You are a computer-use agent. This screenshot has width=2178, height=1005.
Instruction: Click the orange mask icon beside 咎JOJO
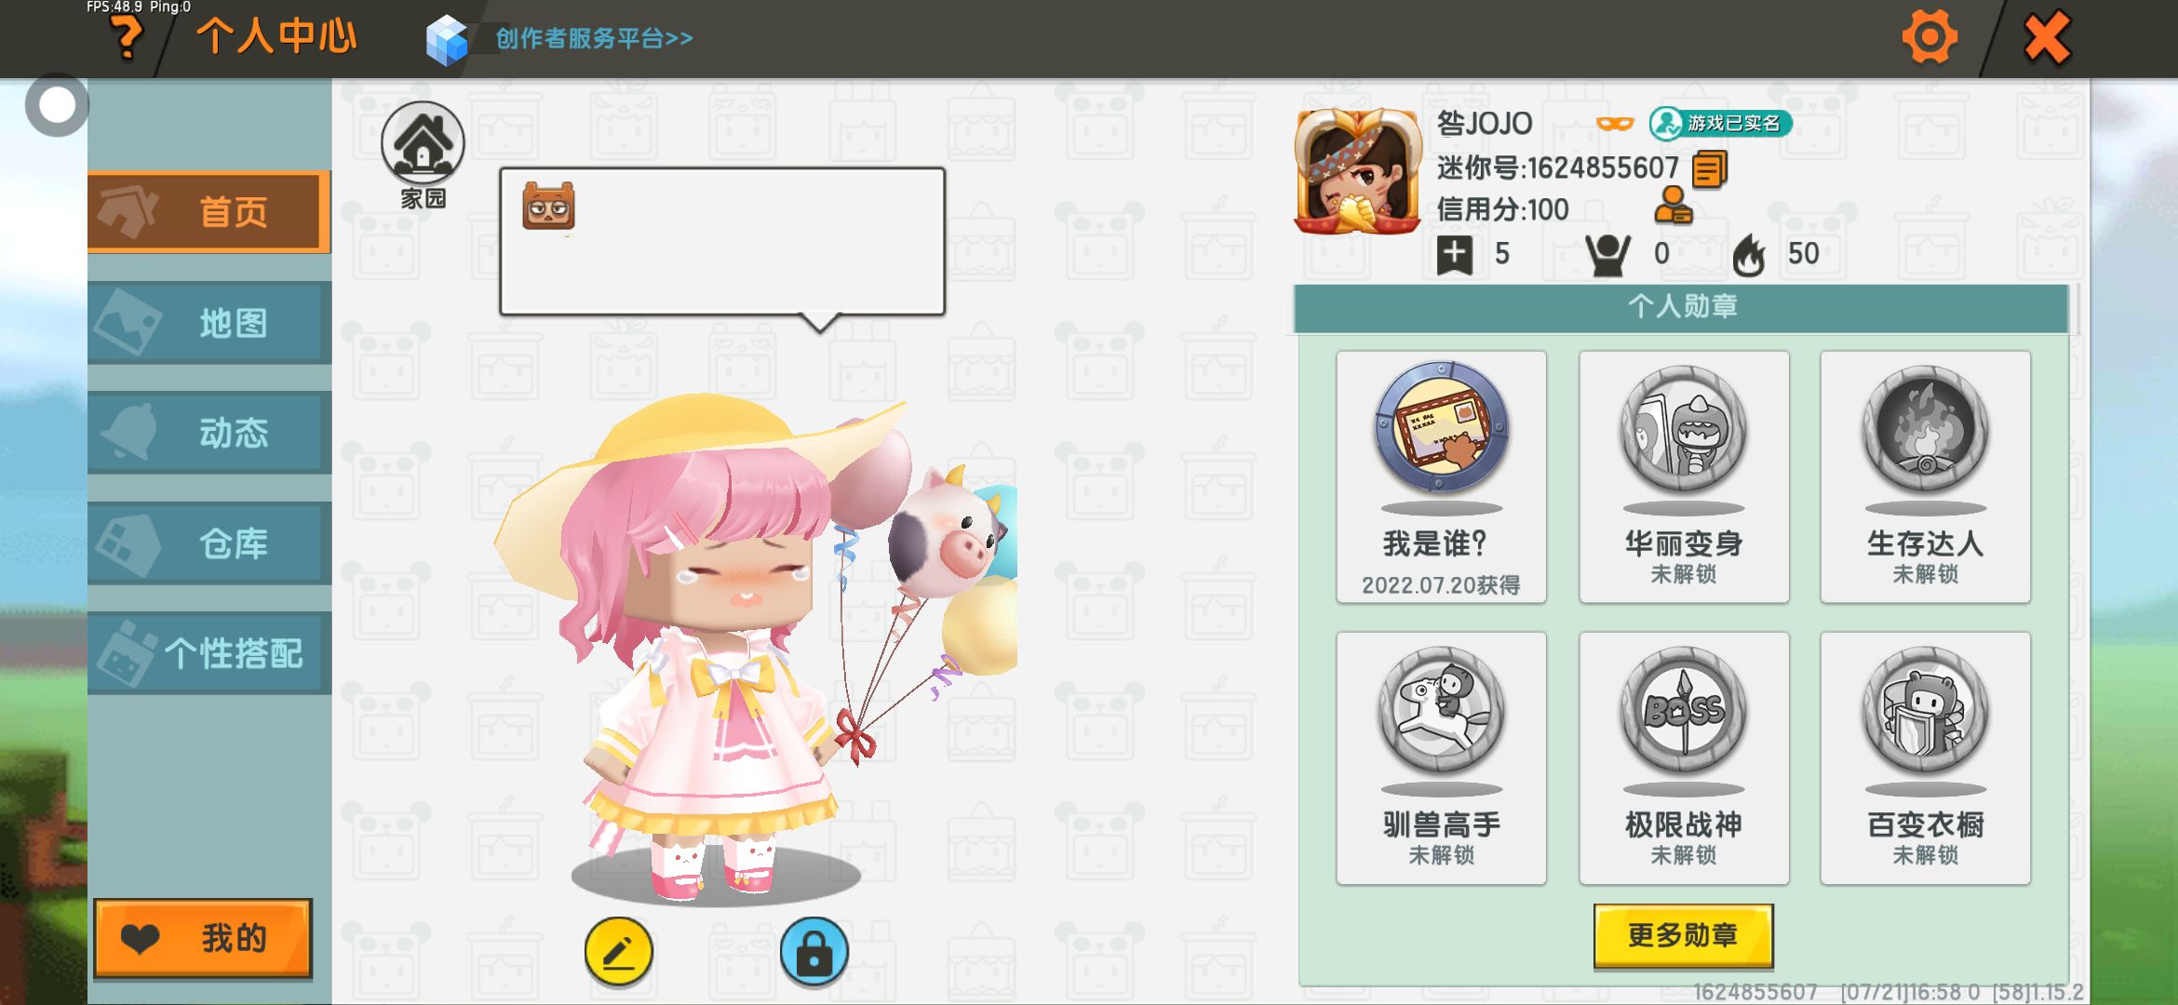coord(1615,123)
